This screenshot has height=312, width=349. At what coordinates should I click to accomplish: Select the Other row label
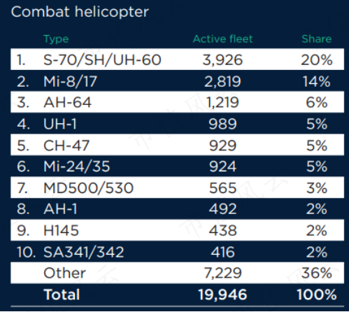click(64, 273)
